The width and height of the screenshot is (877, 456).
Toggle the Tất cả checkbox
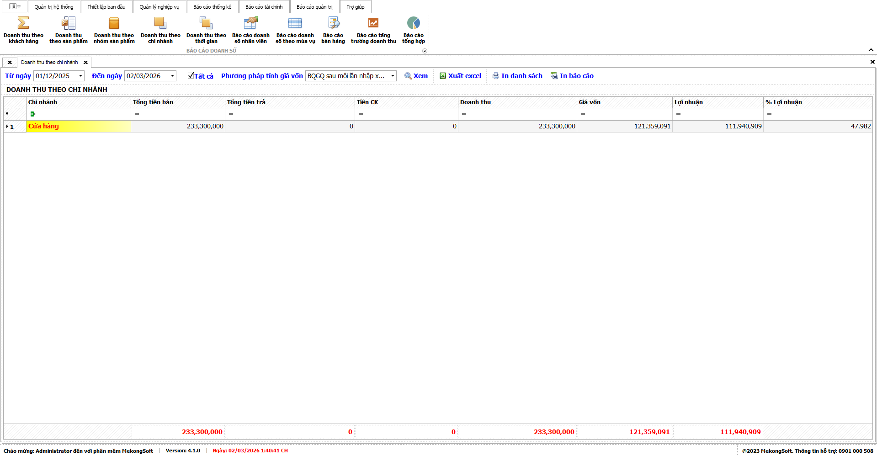191,75
